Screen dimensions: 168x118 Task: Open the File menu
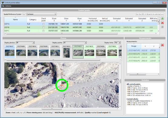coord(3,6)
